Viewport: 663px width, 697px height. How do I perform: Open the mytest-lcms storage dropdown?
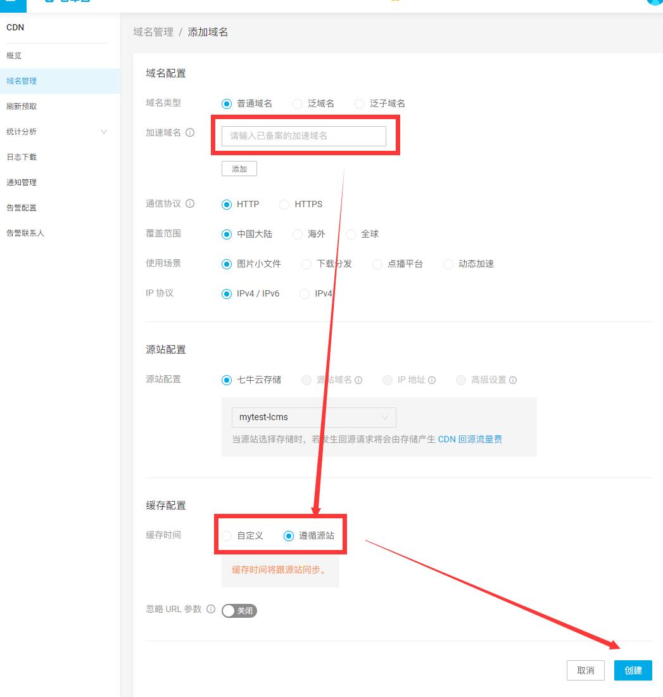(313, 417)
